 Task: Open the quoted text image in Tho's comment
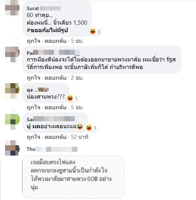pos(74,177)
